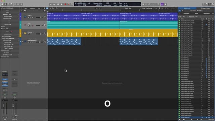
Task: Toggle the Cycle mode button
Action: [x=72, y=4]
